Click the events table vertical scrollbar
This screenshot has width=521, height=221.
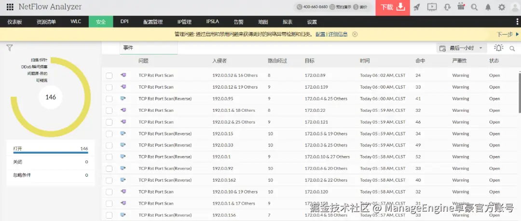520,93
